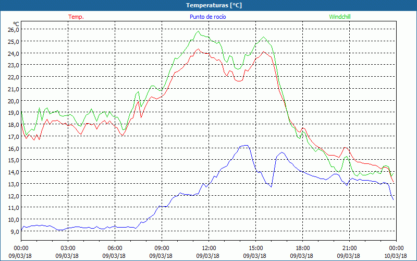Click the 10/03/18 date label
This screenshot has width=417, height=261.
click(396, 256)
